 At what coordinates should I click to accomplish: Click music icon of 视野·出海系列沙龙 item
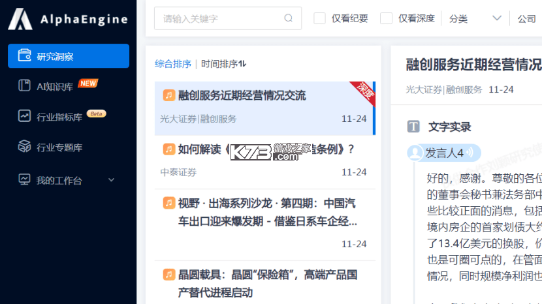click(168, 203)
